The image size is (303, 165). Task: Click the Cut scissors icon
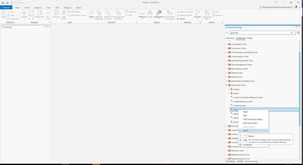[8, 12]
